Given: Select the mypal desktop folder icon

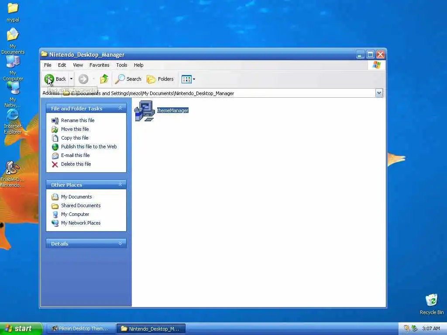Looking at the screenshot, I should [x=13, y=9].
